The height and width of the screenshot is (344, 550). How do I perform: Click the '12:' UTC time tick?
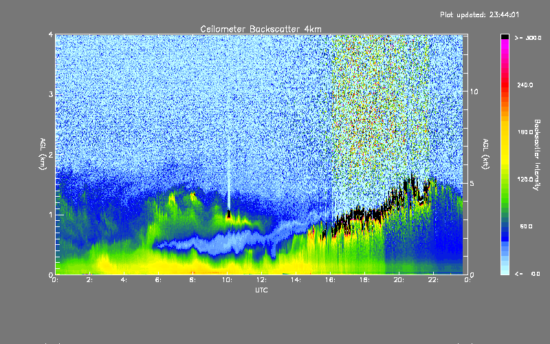pos(261,280)
